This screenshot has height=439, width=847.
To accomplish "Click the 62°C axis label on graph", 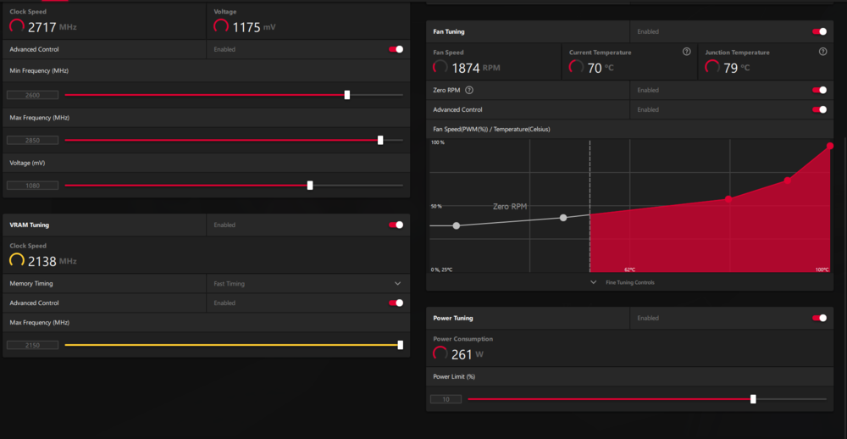I will coord(630,270).
